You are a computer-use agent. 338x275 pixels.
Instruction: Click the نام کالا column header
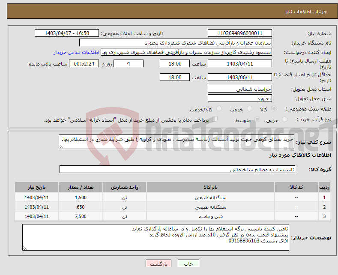point(210,187)
